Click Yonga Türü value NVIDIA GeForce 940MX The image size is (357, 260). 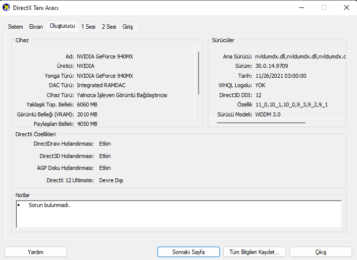point(105,76)
